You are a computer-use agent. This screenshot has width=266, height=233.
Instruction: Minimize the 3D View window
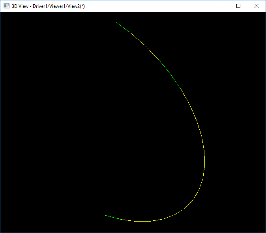pyautogui.click(x=221, y=6)
